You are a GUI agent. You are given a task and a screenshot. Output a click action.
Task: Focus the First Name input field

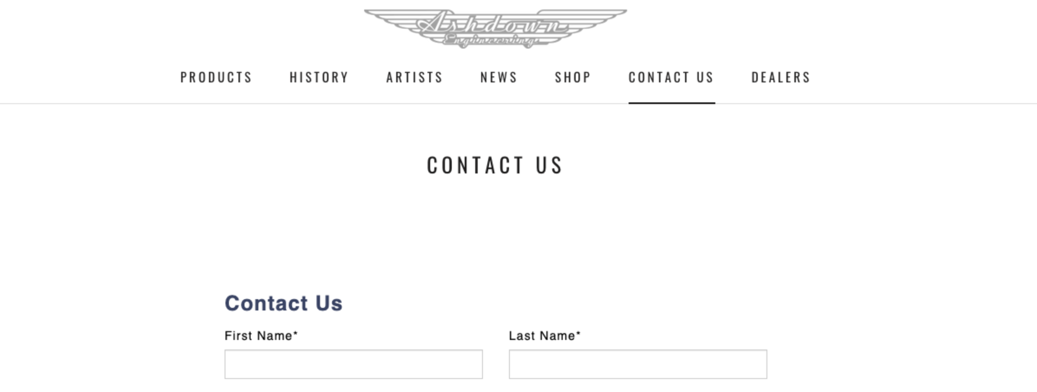(x=353, y=364)
